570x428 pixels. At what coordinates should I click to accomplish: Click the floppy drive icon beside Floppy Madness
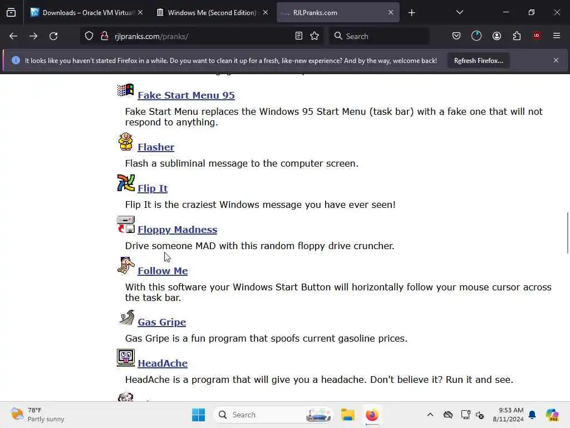[126, 225]
